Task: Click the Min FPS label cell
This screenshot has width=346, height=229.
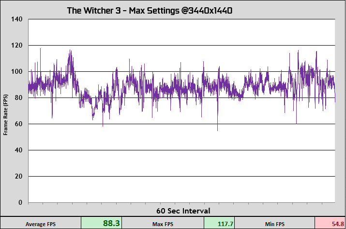Action: tap(275, 223)
